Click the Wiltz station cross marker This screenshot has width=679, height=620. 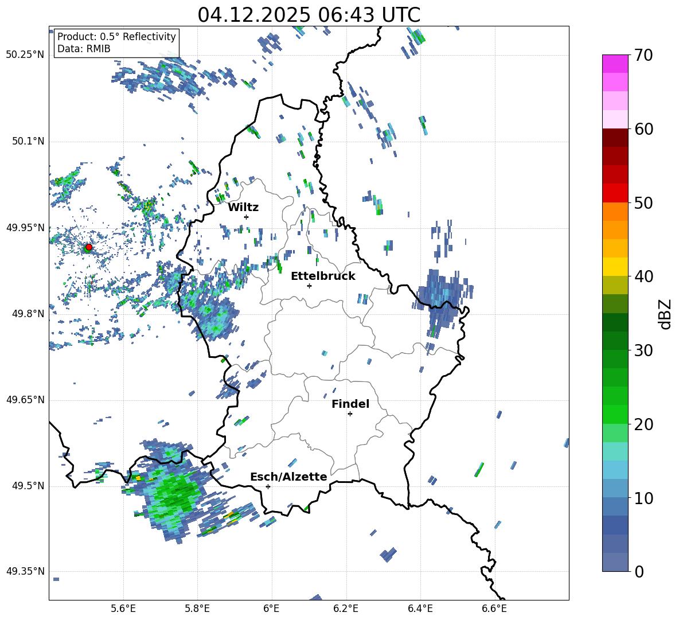pyautogui.click(x=247, y=217)
